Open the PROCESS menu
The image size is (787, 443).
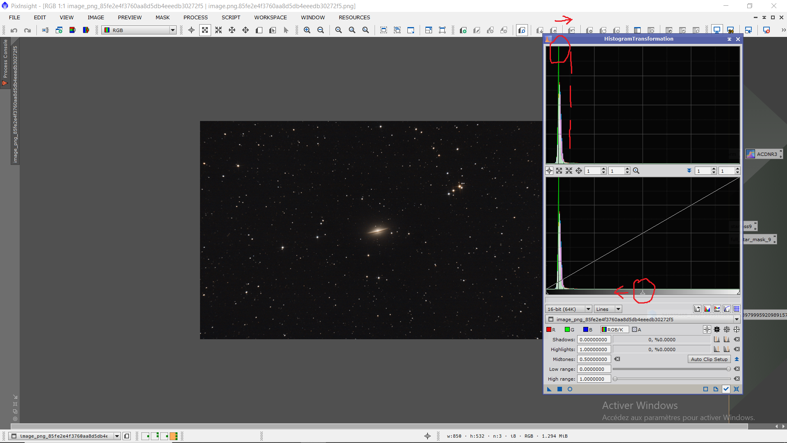196,18
